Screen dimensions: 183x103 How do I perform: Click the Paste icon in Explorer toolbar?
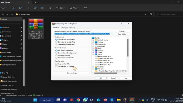[x=28, y=8]
